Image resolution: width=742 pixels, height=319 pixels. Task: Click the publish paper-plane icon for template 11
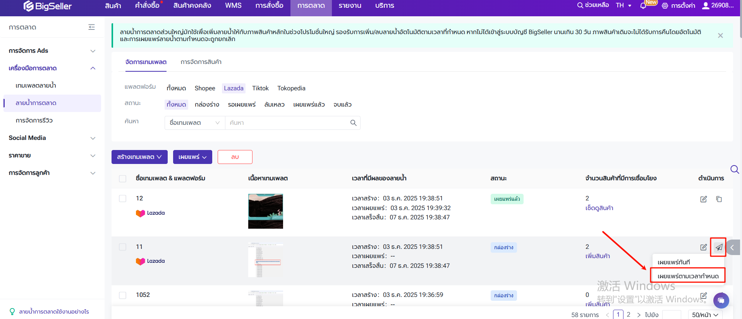719,247
